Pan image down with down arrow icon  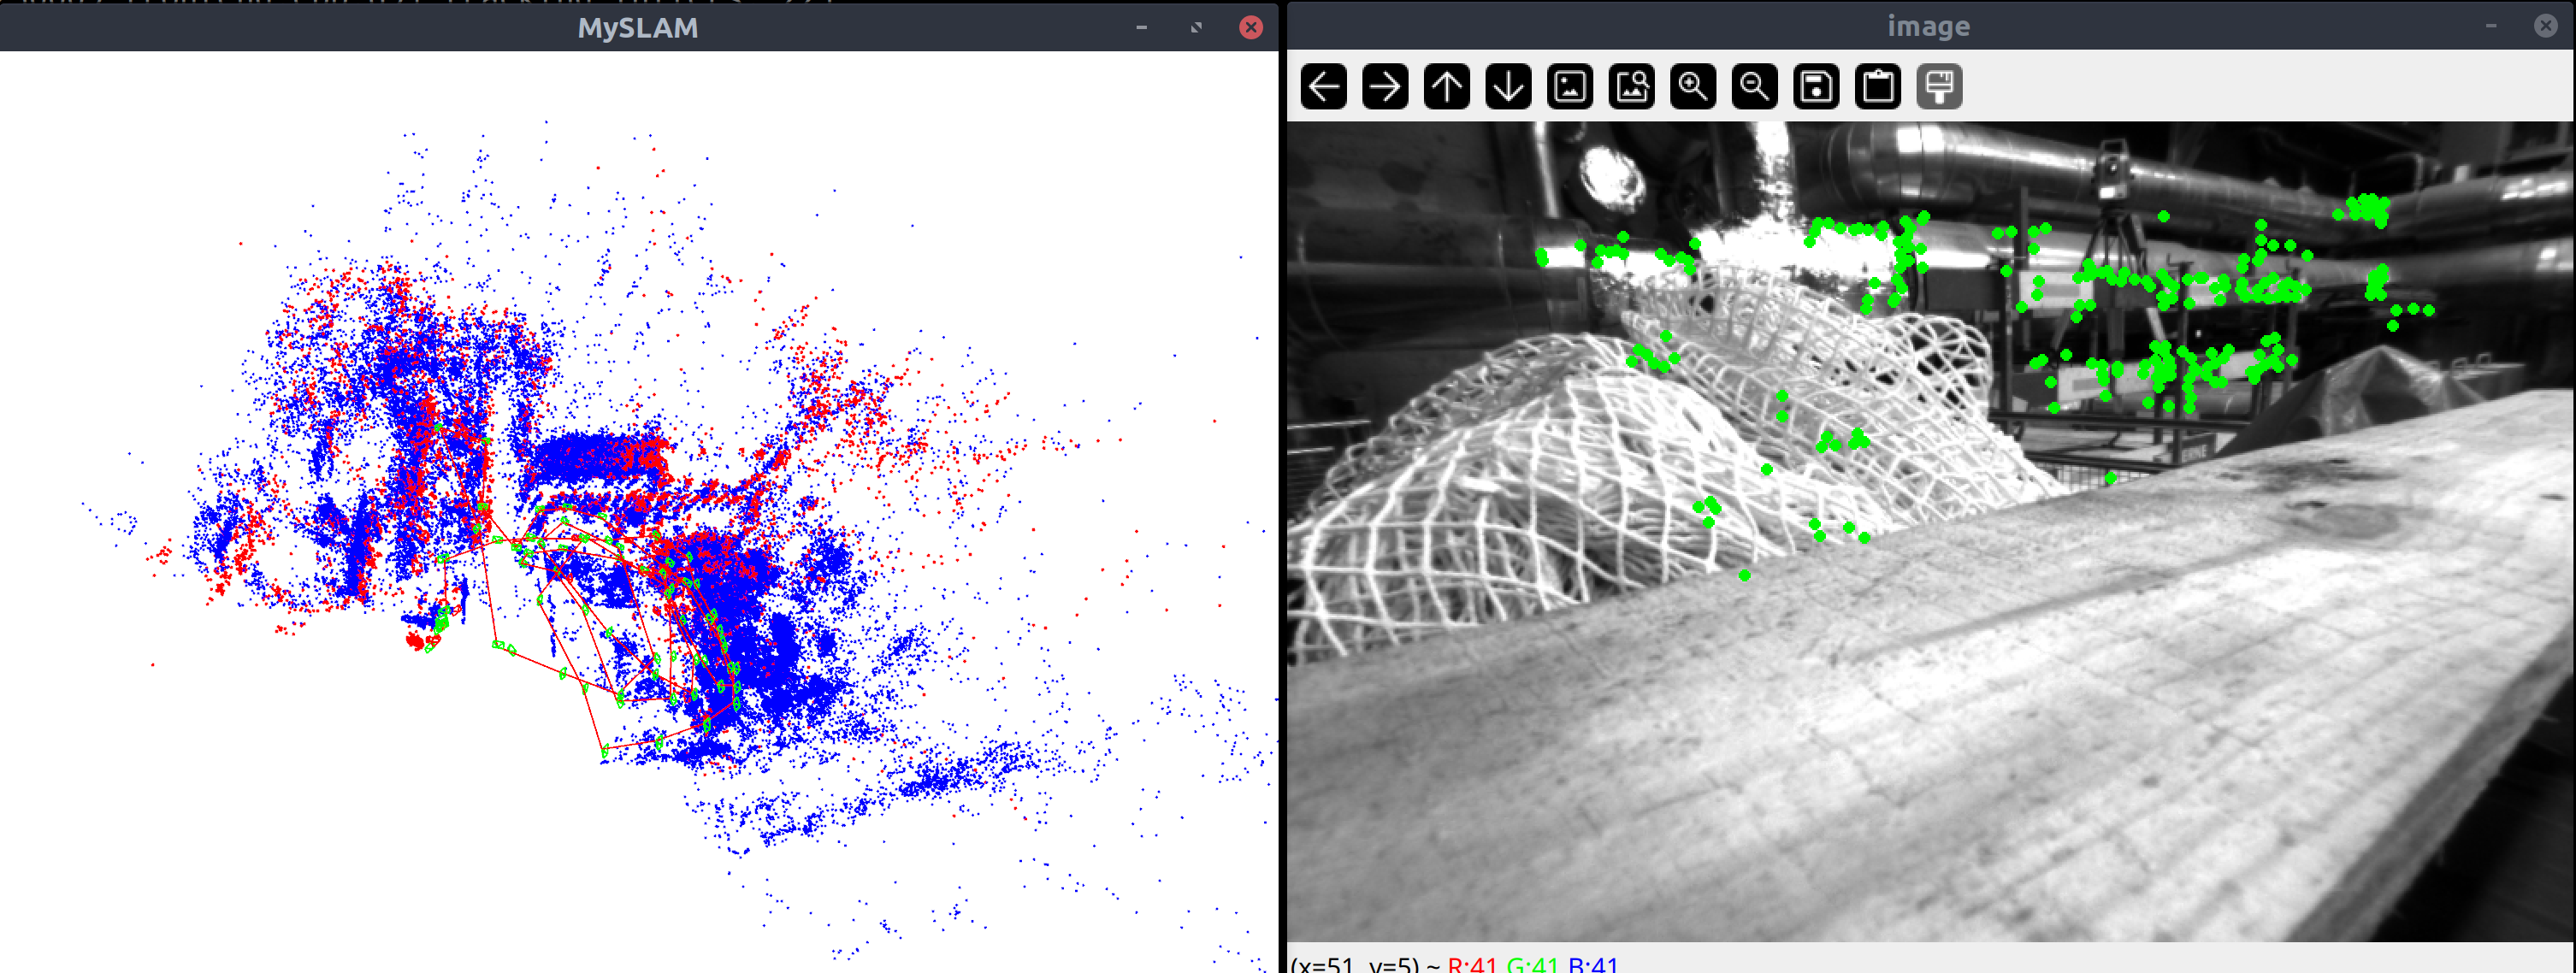[1508, 87]
